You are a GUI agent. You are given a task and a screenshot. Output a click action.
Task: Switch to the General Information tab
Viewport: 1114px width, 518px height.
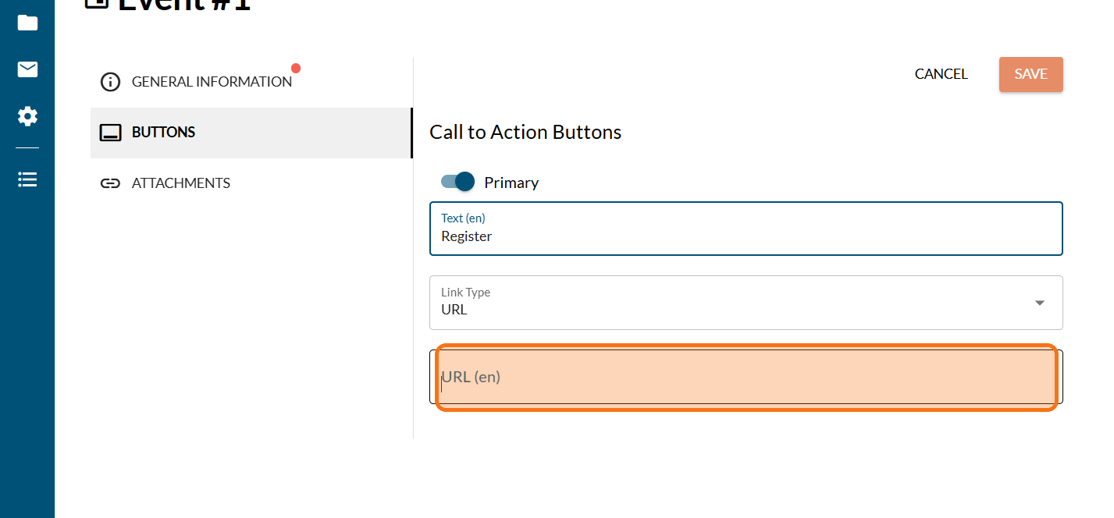(212, 82)
